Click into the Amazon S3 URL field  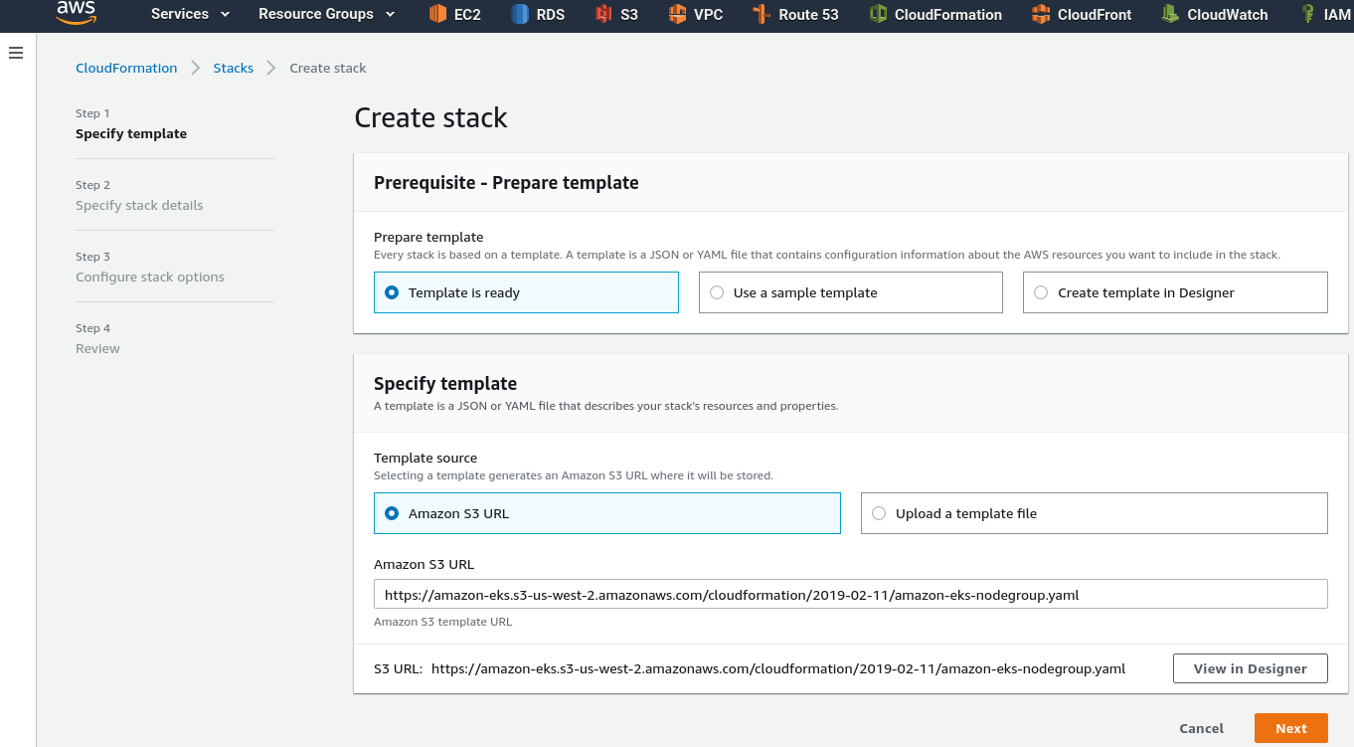click(850, 594)
